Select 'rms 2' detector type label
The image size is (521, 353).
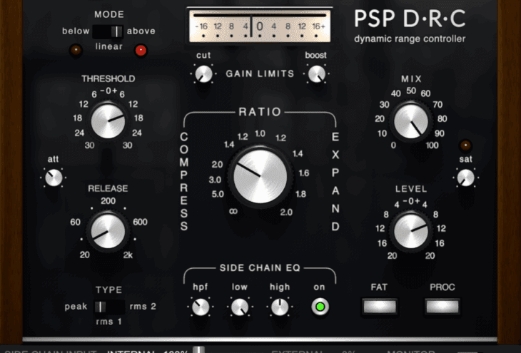pos(143,306)
